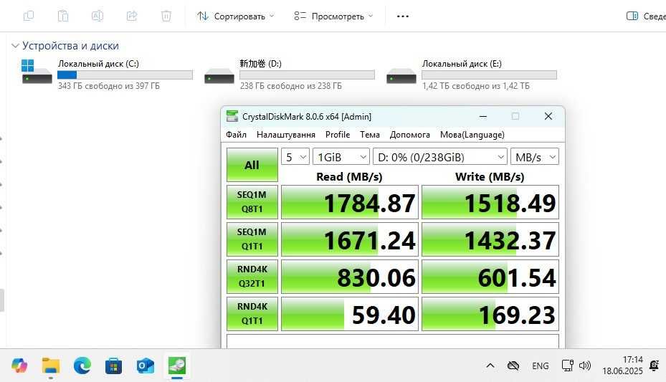The image size is (666, 382).
Task: Minimize the CrystalDiskMark window
Action: pyautogui.click(x=483, y=116)
